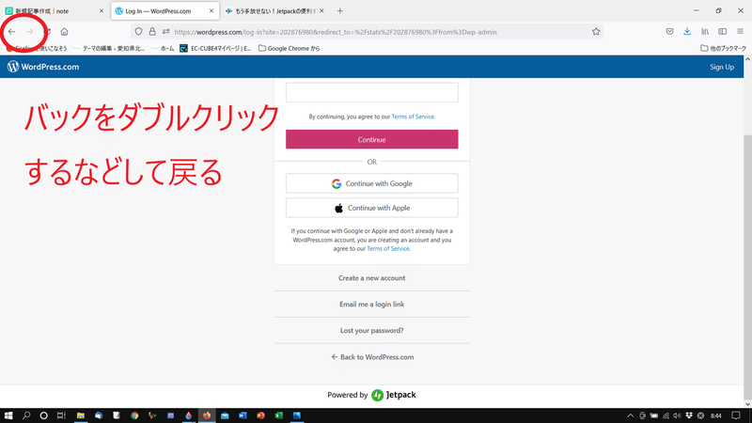Close the note tab
This screenshot has width=752, height=423.
pyautogui.click(x=102, y=10)
